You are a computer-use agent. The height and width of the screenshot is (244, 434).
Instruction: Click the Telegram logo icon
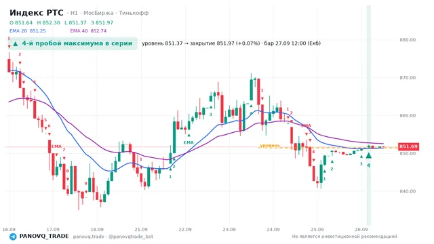click(x=13, y=237)
